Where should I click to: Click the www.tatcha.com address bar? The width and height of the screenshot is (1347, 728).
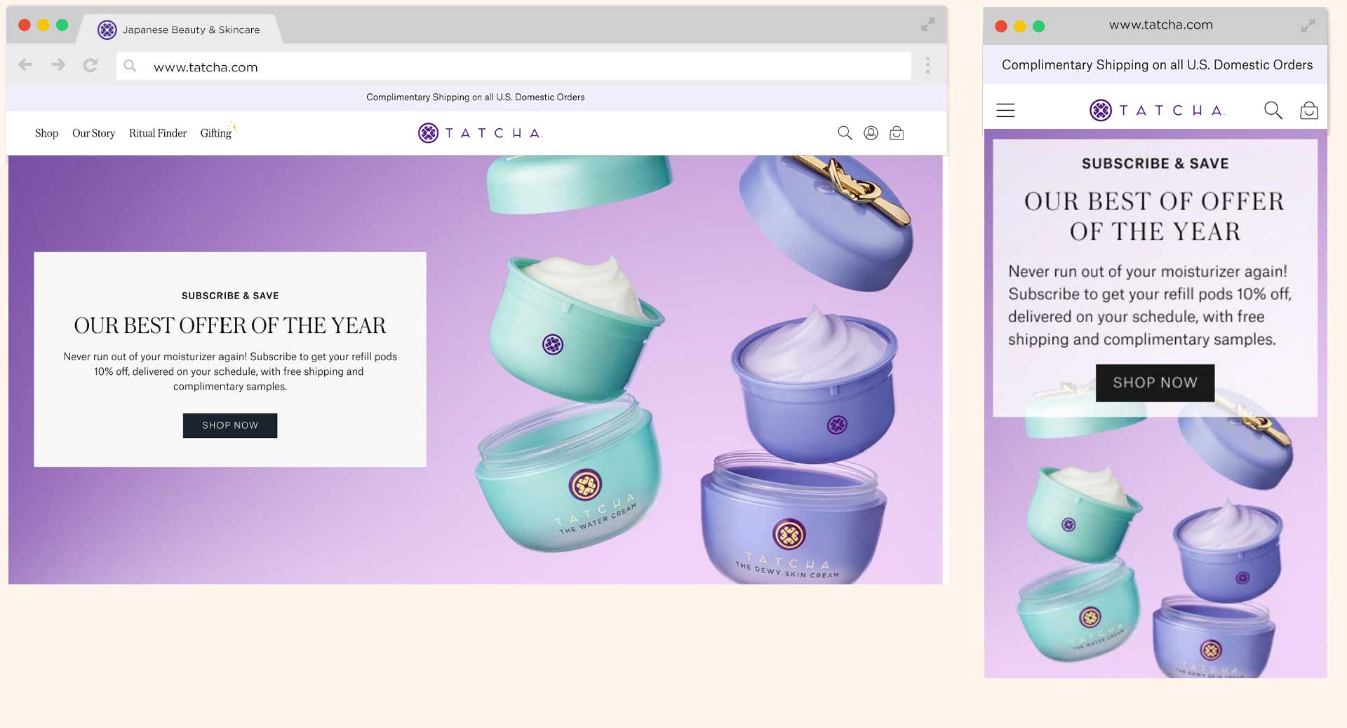(514, 67)
